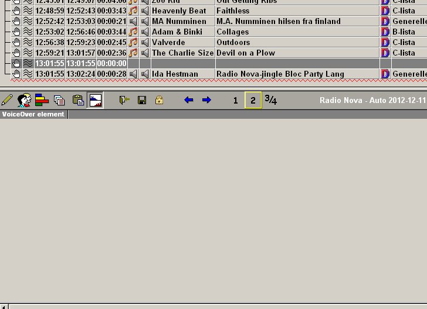Click the speaker icon beside the Heavenly Beat artist
The width and height of the screenshot is (427, 309).
[x=145, y=11]
